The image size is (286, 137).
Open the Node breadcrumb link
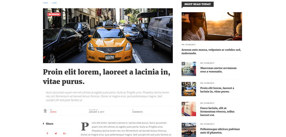(x=54, y=3)
